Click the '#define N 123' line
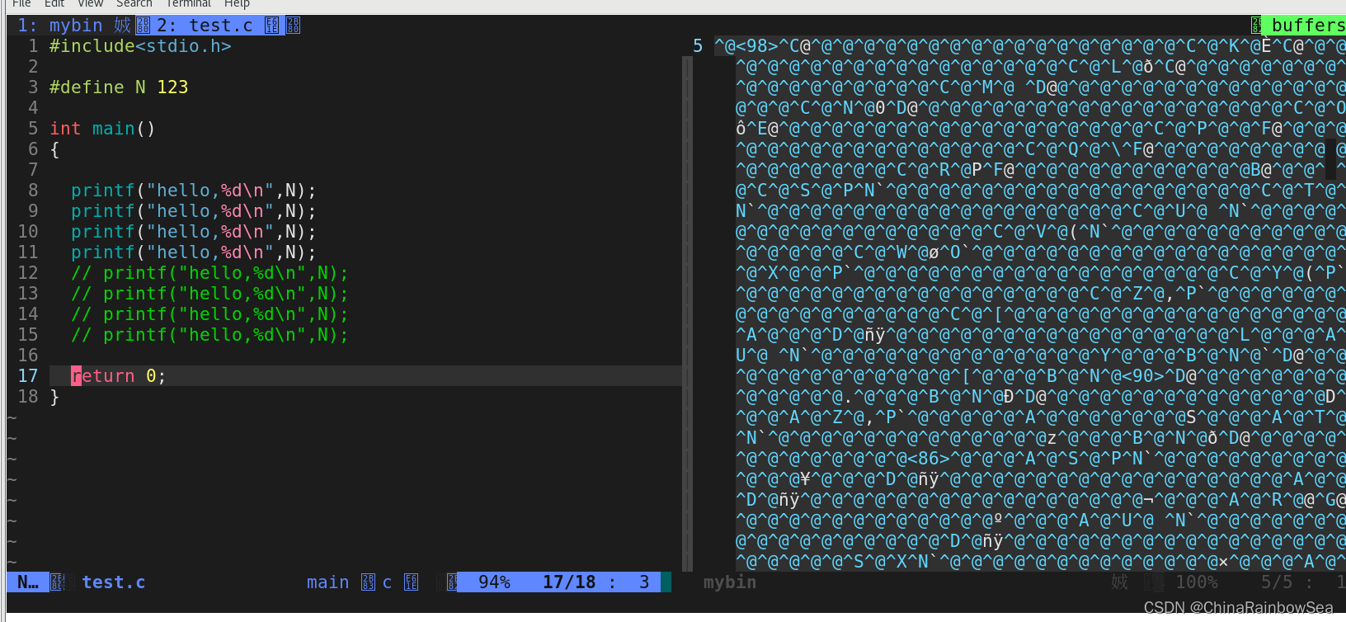 [119, 87]
